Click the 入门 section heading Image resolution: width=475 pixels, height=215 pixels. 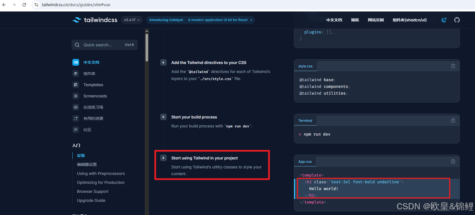click(x=76, y=145)
